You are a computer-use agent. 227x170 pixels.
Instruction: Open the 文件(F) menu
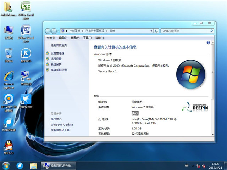pyautogui.click(x=51, y=38)
